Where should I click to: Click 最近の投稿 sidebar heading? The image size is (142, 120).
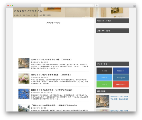[x=112, y=91]
